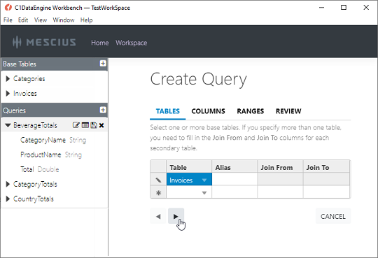Switch to the COLUMNS tab
Viewport: 378px width, 258px height.
(209, 111)
